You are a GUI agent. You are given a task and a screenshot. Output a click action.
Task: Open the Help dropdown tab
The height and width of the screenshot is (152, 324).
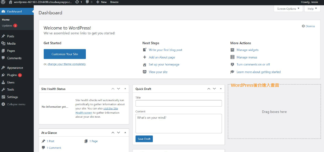pos(312,9)
